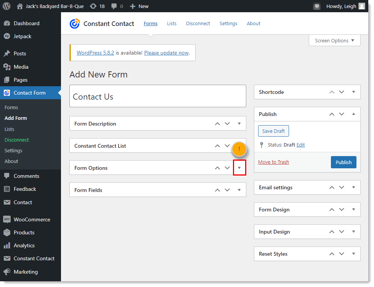The height and width of the screenshot is (287, 374).
Task: Open comments bubble in admin bar
Action: click(x=114, y=6)
